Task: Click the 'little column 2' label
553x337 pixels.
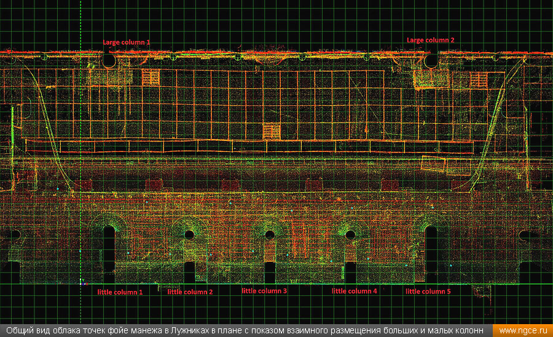Action: point(190,292)
